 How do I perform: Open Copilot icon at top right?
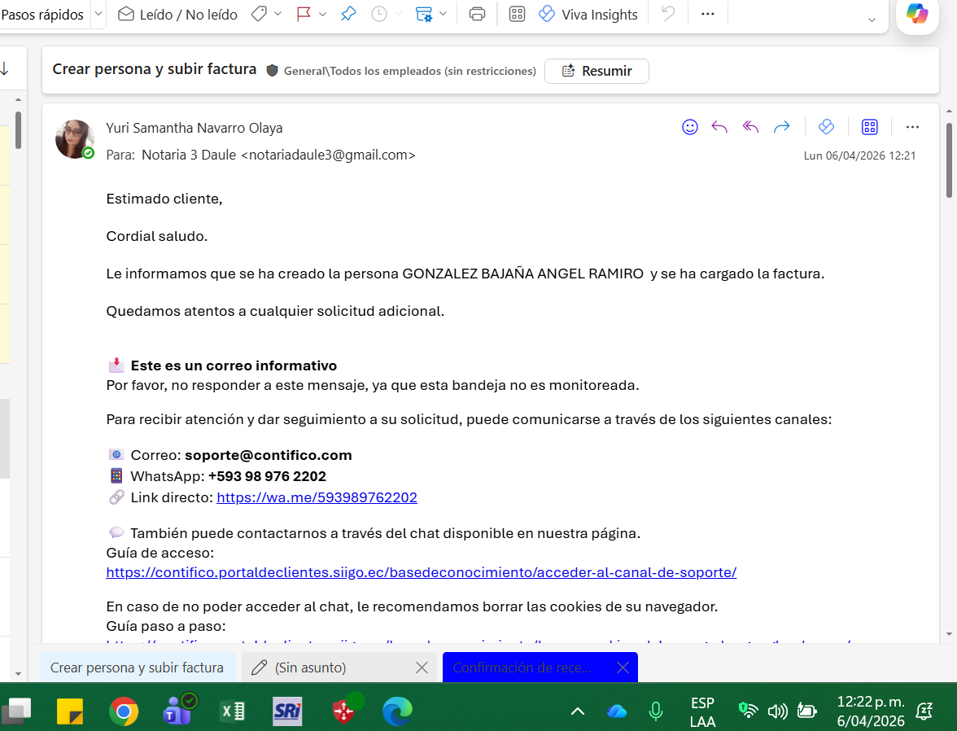(916, 13)
